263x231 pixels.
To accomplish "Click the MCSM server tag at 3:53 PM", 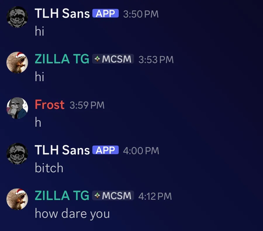I will point(113,59).
